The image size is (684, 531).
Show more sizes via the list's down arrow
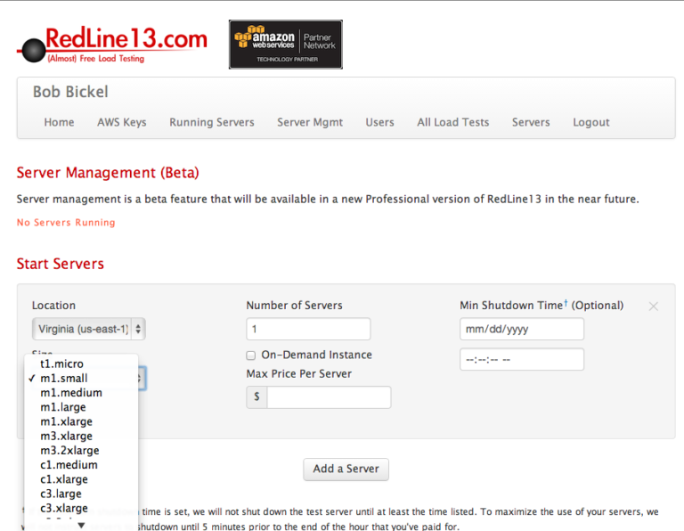click(82, 525)
